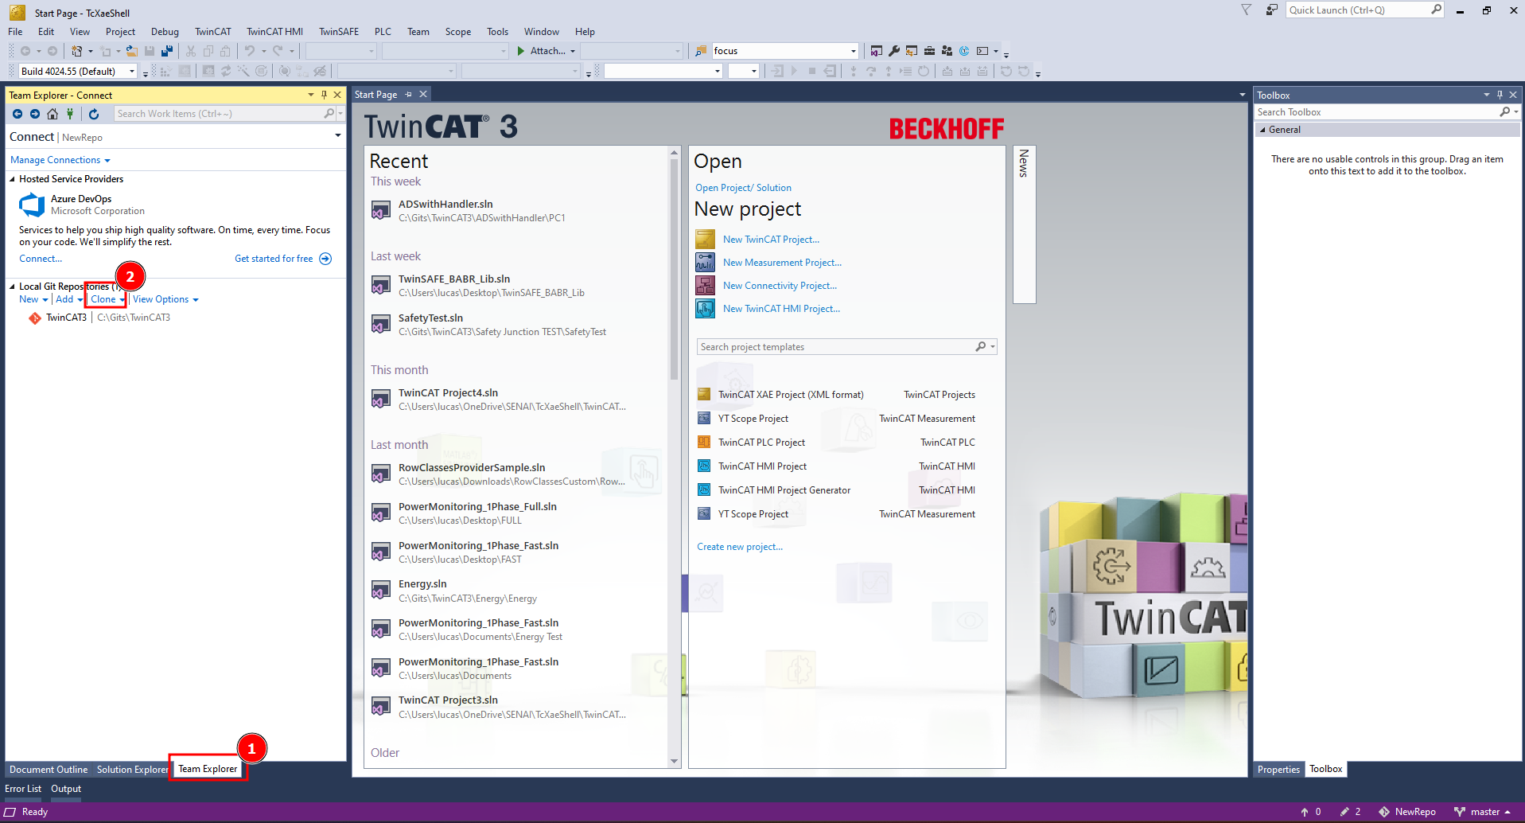The height and width of the screenshot is (823, 1525).
Task: Toggle auto-hide pin on the Toolbox panel
Action: pos(1500,95)
